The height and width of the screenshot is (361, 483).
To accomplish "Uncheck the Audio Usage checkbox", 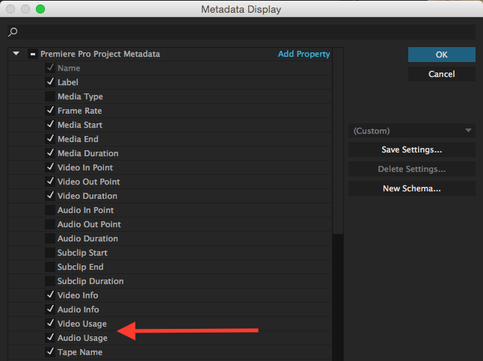I will [x=50, y=337].
